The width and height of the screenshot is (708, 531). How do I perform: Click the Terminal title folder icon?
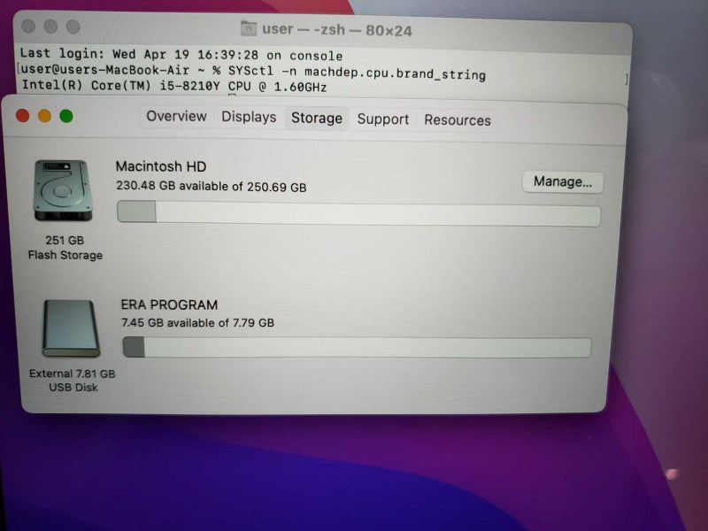(x=249, y=29)
